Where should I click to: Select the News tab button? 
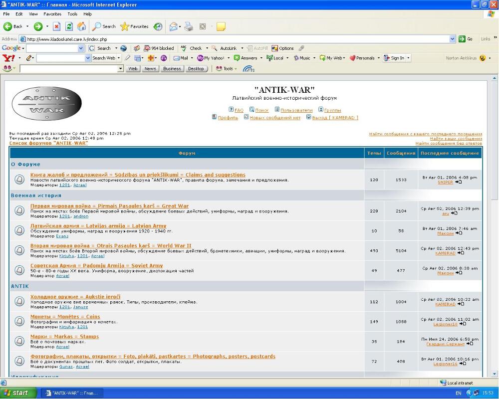click(150, 68)
